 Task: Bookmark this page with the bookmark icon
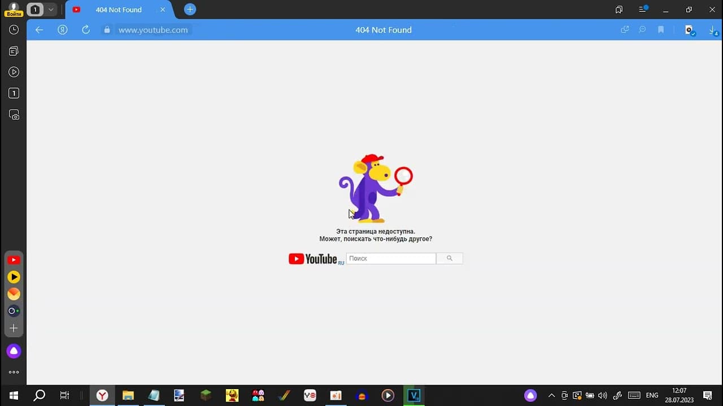[661, 30]
